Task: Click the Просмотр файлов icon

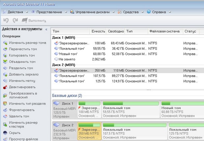Action: click(5, 139)
